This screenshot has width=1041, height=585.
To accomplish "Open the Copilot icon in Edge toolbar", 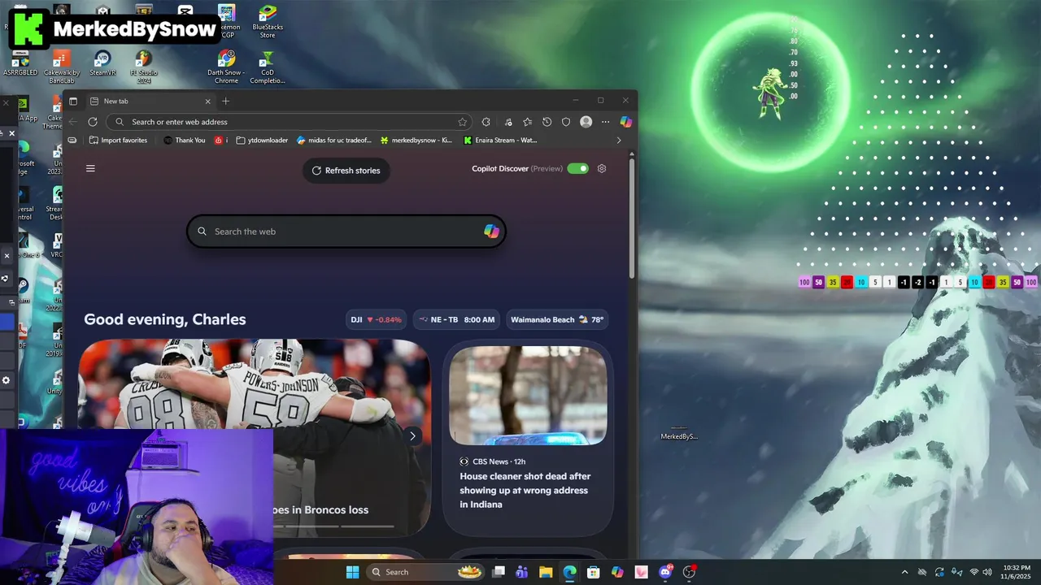I will (x=626, y=122).
